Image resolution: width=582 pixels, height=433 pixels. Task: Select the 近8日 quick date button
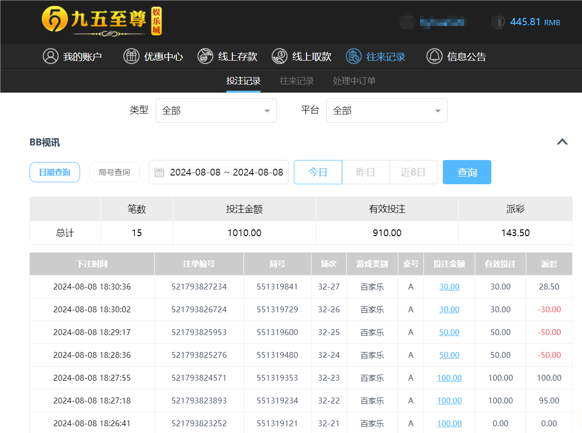(413, 172)
